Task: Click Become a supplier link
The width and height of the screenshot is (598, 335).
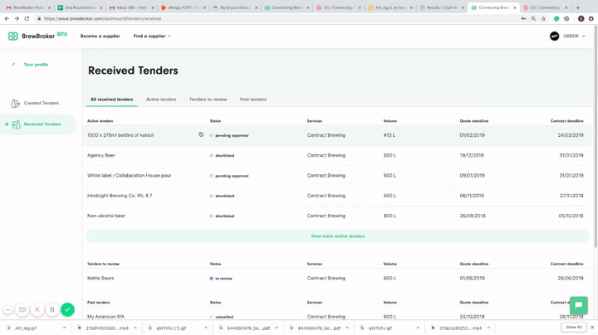Action: [100, 36]
